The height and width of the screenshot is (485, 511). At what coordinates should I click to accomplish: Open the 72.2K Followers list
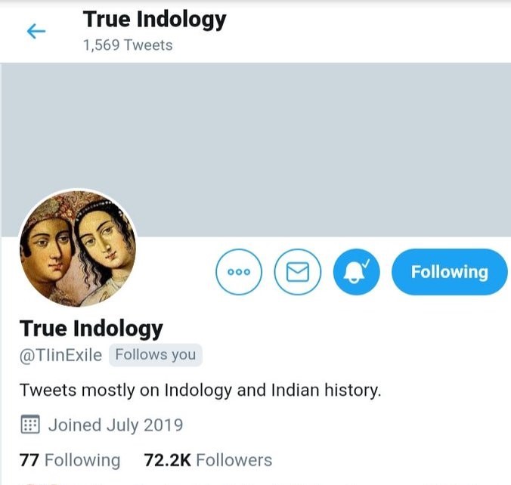[208, 461]
